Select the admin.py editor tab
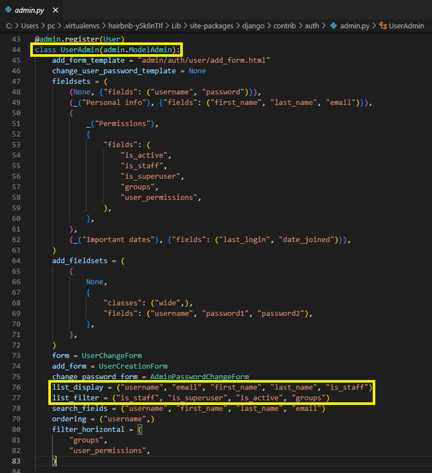This screenshot has width=432, height=473. click(x=32, y=10)
